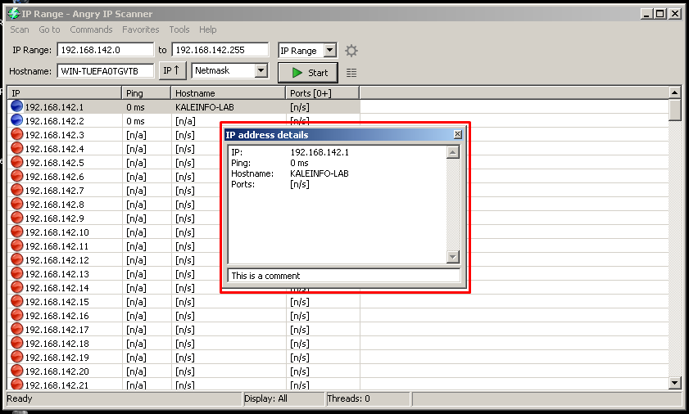Click Hostname value KALEINFO-LAB in details dialog

pyautogui.click(x=320, y=173)
